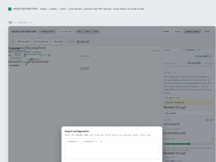This screenshot has width=216, height=162.
Task: Click the RESET button
Action: point(207,32)
